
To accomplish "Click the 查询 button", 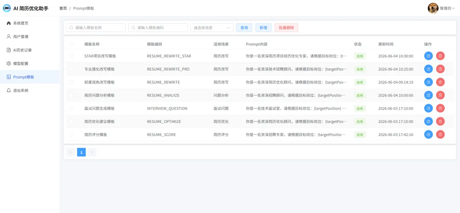I will 244,28.
